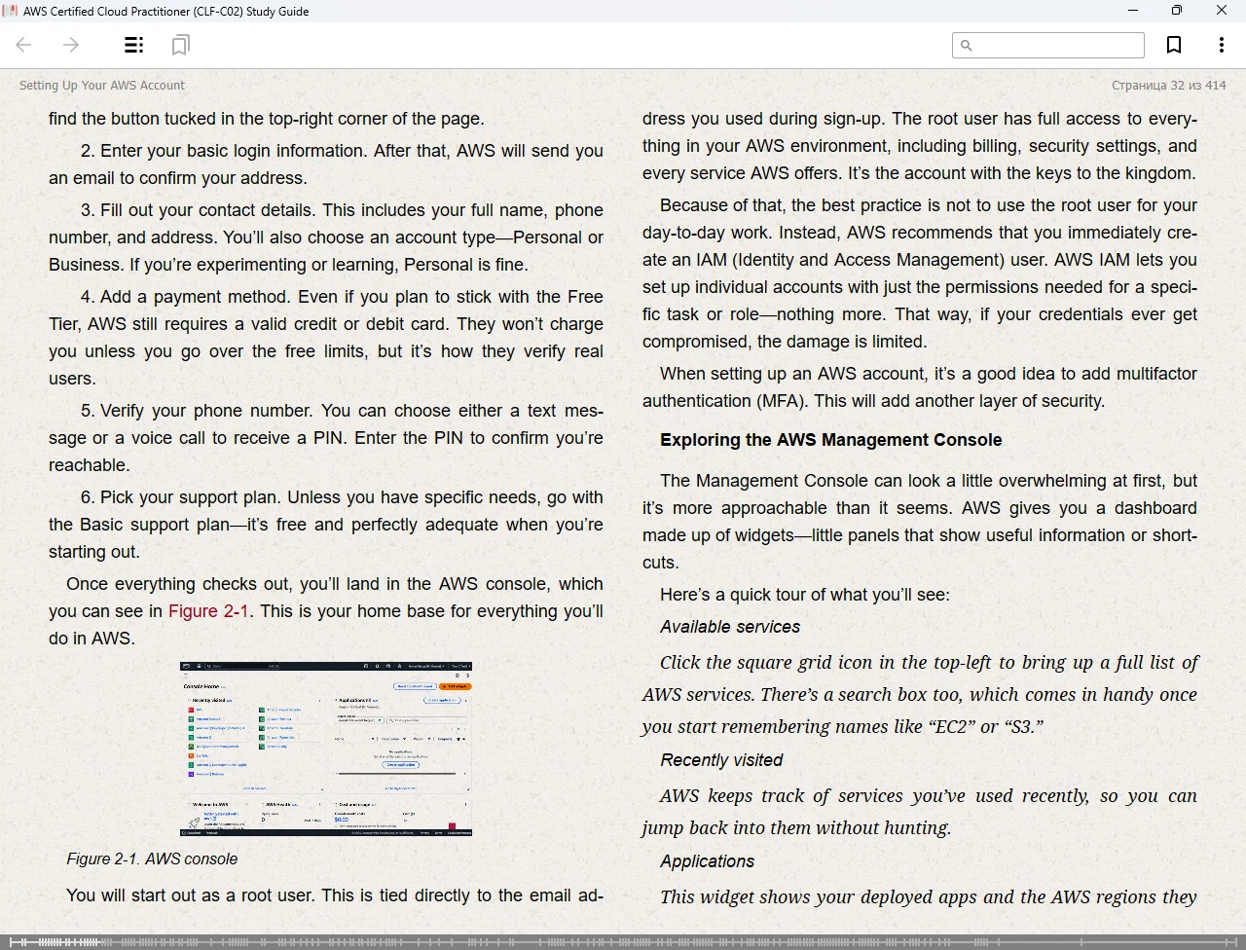Jump to the start of progress timeline

pyautogui.click(x=12, y=941)
